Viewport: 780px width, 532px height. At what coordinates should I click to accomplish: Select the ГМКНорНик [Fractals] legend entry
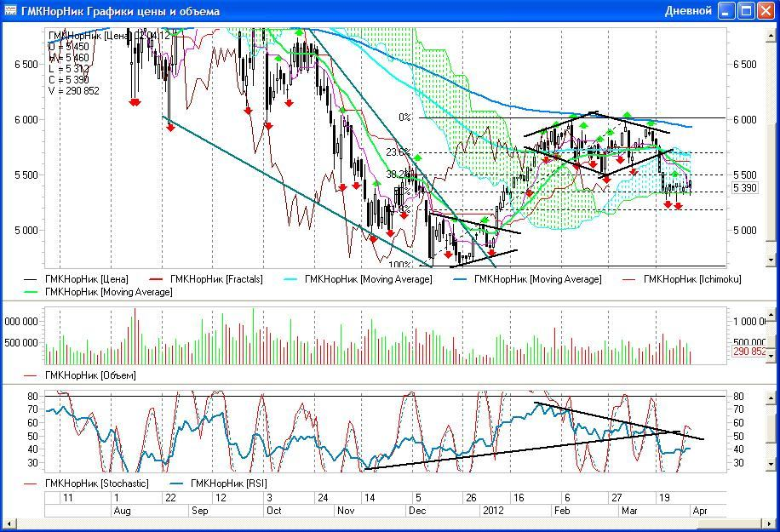point(206,279)
